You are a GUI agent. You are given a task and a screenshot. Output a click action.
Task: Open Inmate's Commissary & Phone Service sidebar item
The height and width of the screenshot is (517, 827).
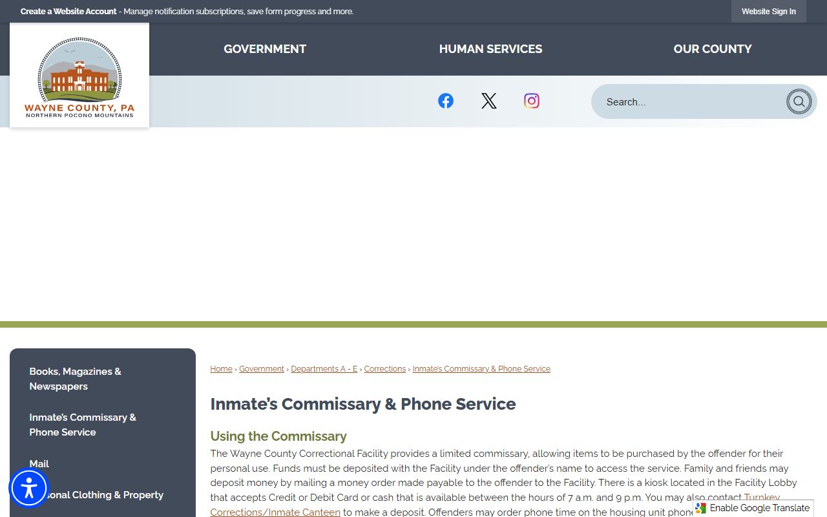[x=103, y=425]
